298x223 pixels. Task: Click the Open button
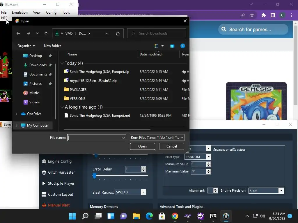pos(143,146)
